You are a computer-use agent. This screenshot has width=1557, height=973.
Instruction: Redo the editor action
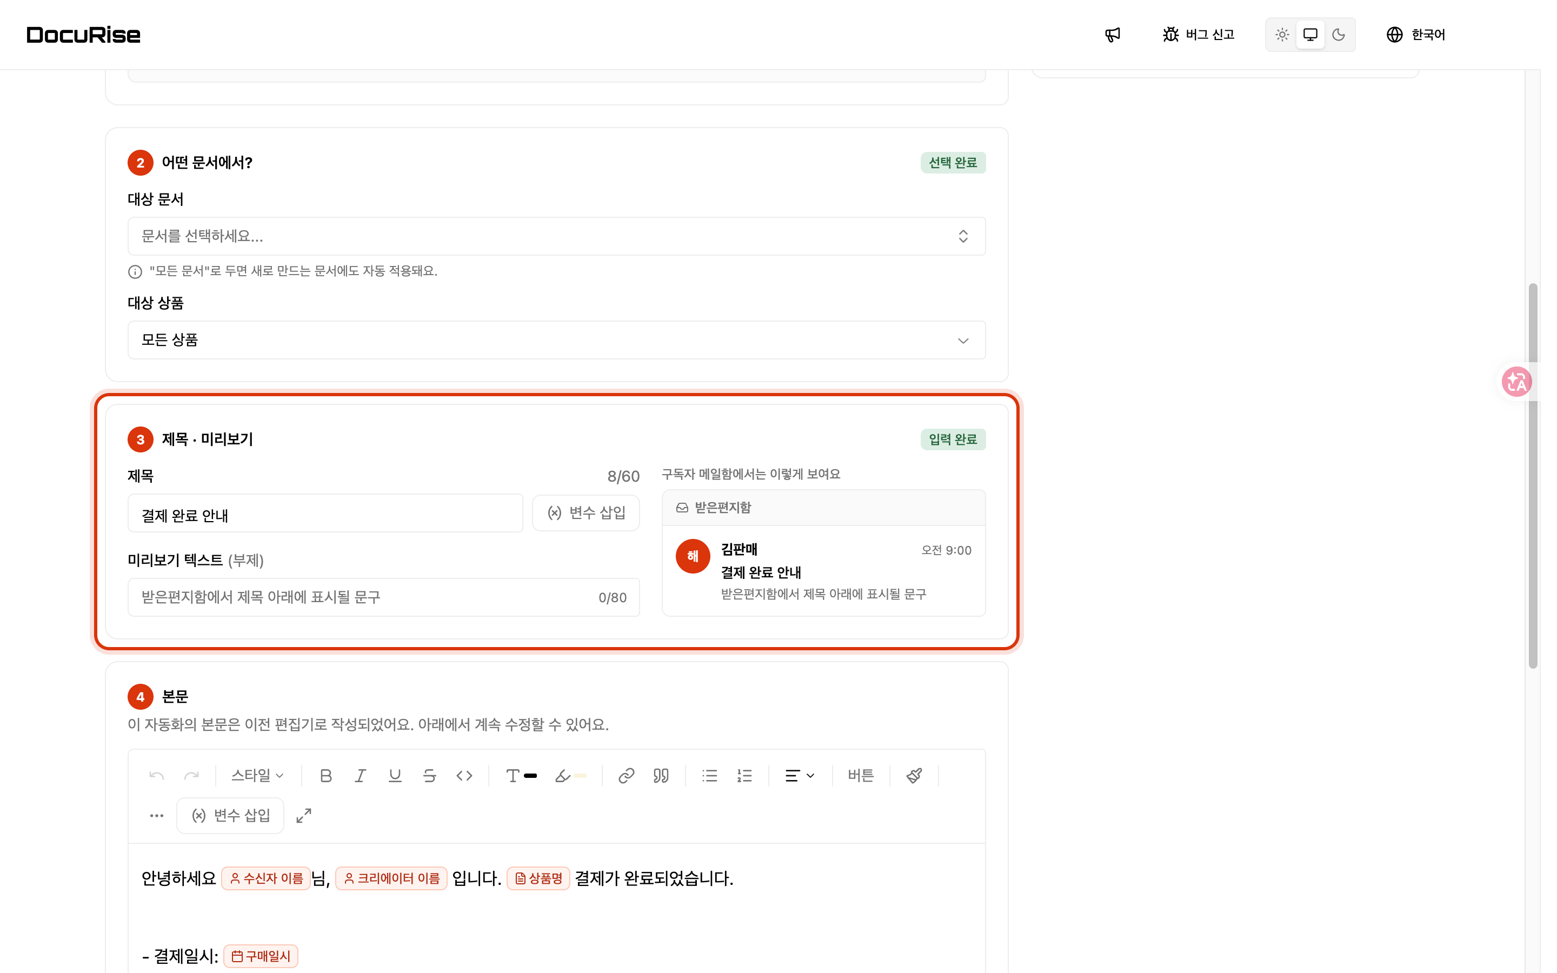[x=191, y=776]
